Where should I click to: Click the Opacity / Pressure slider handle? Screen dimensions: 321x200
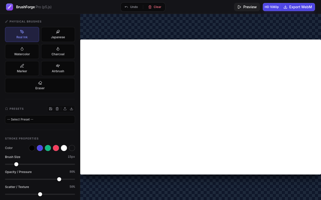tap(59, 179)
